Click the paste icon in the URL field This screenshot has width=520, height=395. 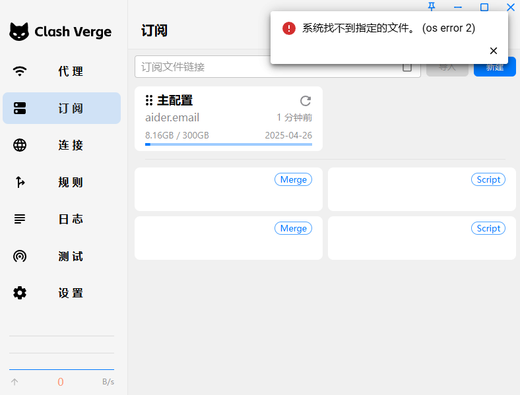407,67
